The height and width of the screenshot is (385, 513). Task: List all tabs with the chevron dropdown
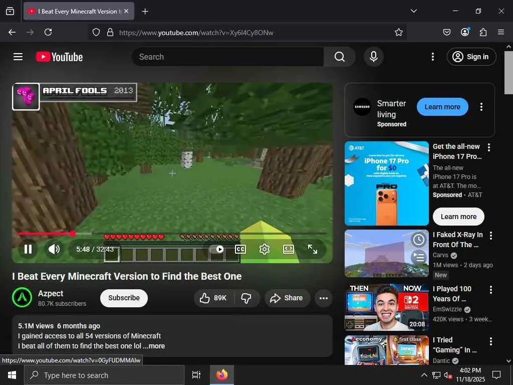413,11
